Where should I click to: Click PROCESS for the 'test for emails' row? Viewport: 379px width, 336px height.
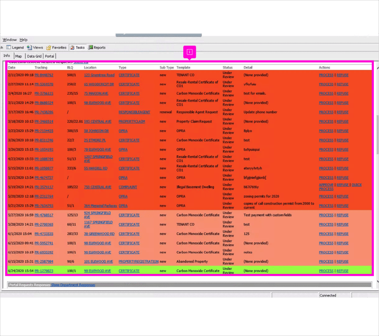point(326,93)
